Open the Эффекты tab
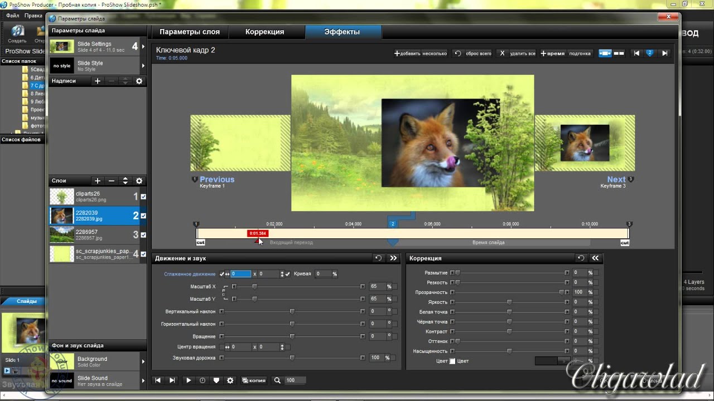 (x=342, y=32)
